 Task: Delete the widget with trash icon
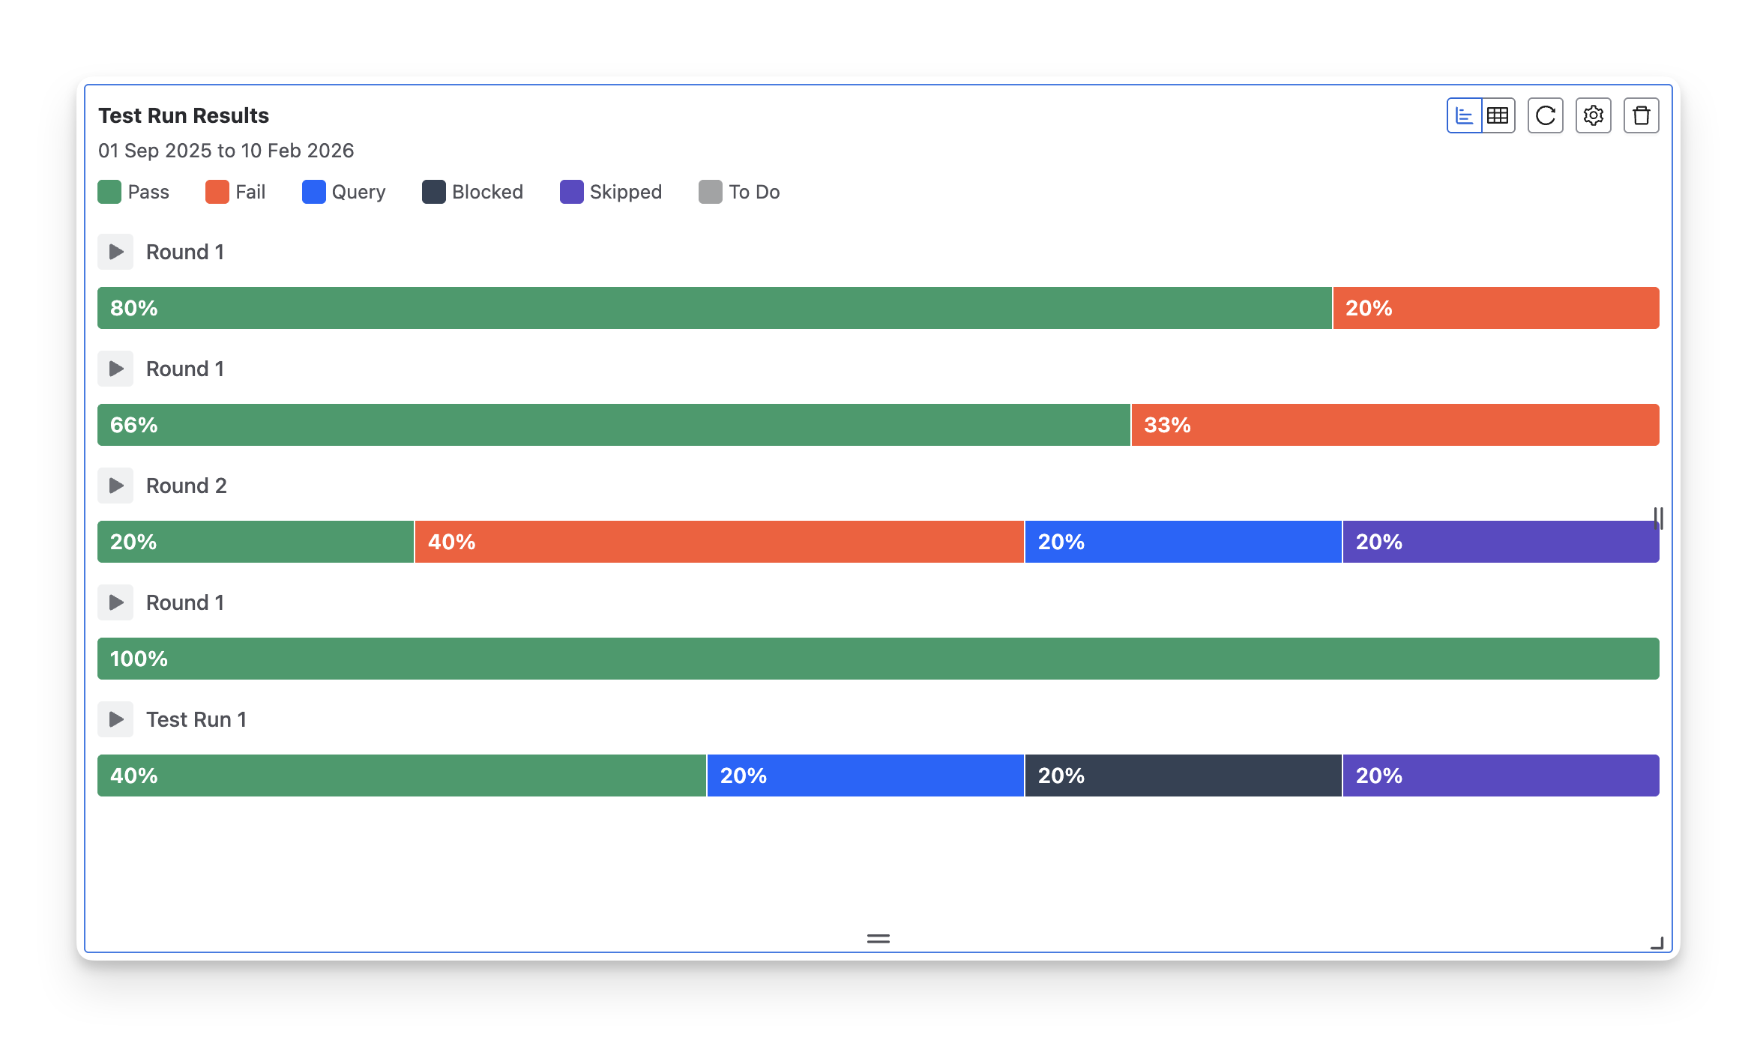click(1642, 115)
